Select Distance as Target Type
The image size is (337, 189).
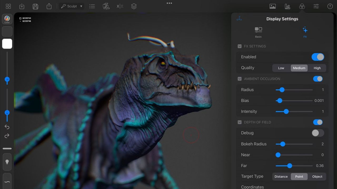(281, 176)
